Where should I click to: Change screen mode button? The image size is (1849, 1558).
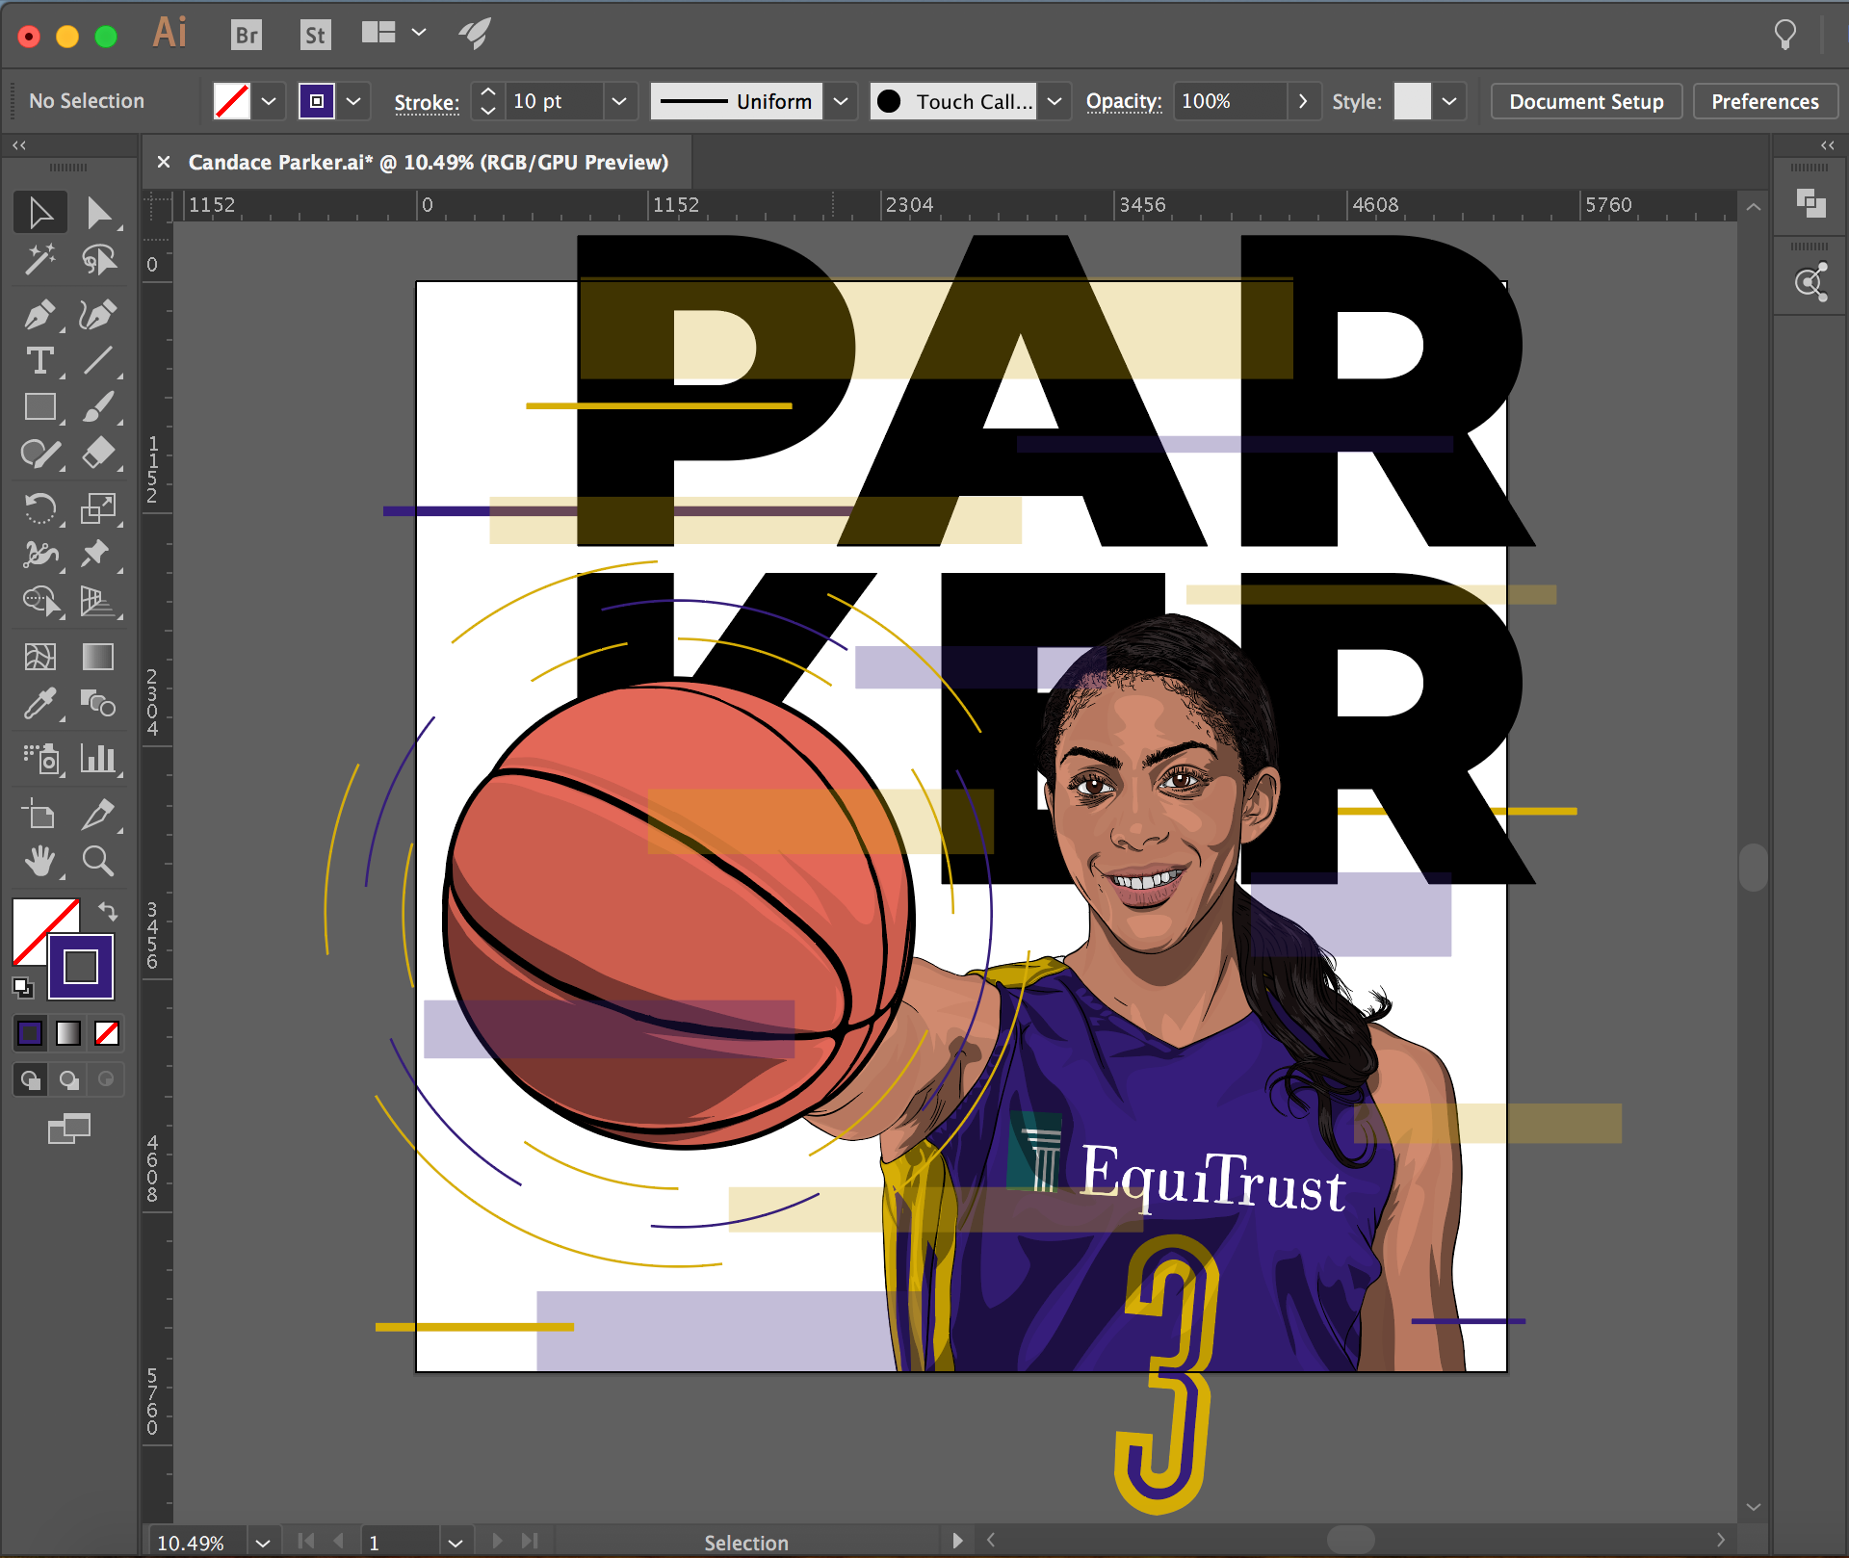[68, 1129]
